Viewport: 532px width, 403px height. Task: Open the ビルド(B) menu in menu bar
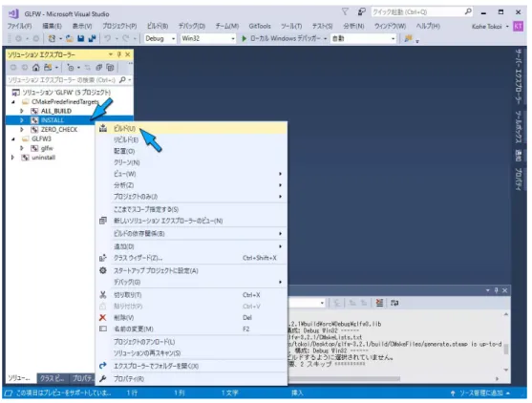pyautogui.click(x=158, y=26)
